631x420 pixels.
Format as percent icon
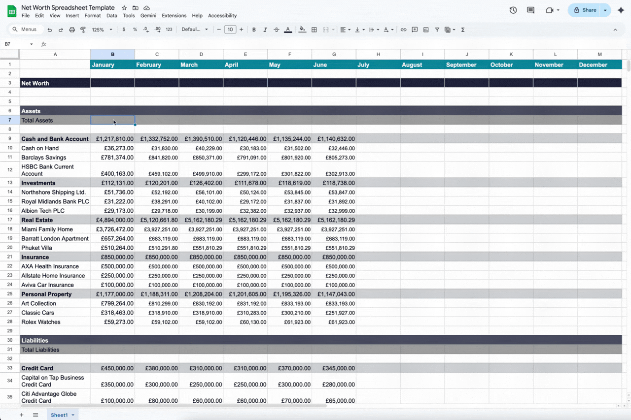(135, 30)
